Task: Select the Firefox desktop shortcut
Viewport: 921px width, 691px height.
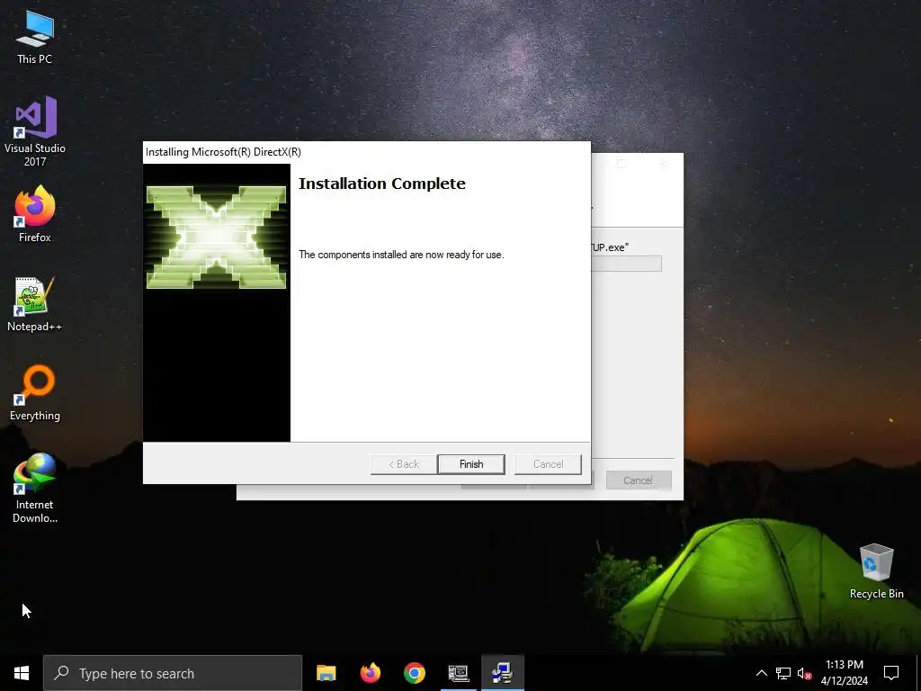Action: click(x=35, y=214)
